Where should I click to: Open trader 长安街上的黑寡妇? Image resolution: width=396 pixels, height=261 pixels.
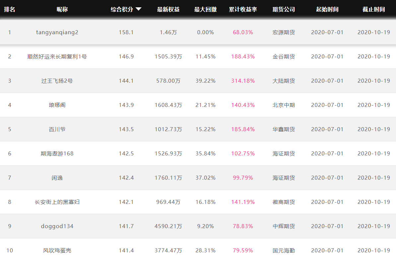point(57,202)
